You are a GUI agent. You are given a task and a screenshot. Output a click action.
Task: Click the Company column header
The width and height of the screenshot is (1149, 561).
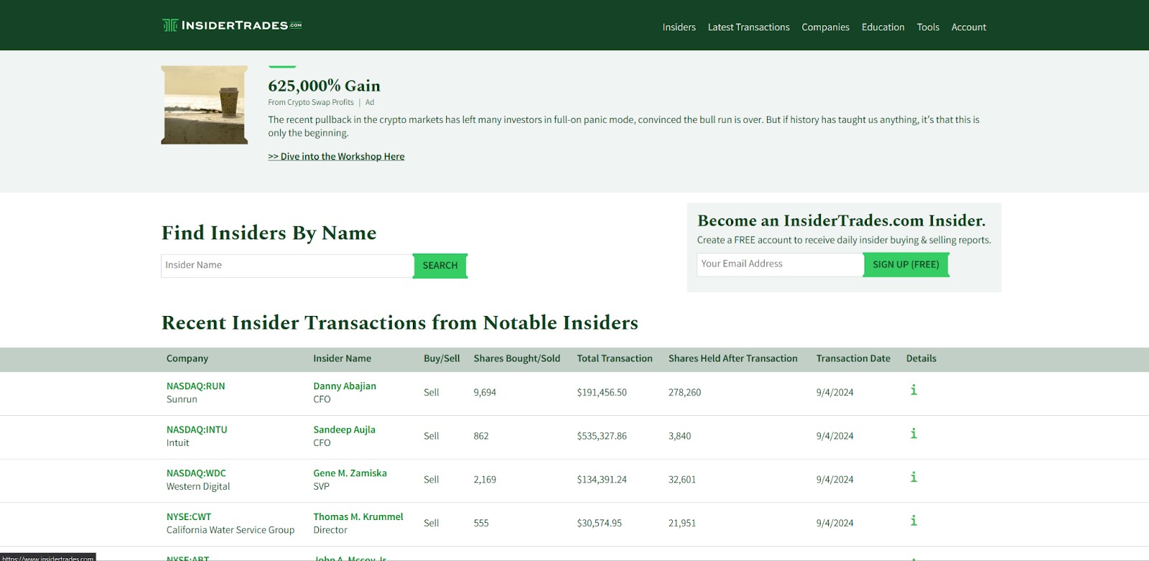click(187, 358)
